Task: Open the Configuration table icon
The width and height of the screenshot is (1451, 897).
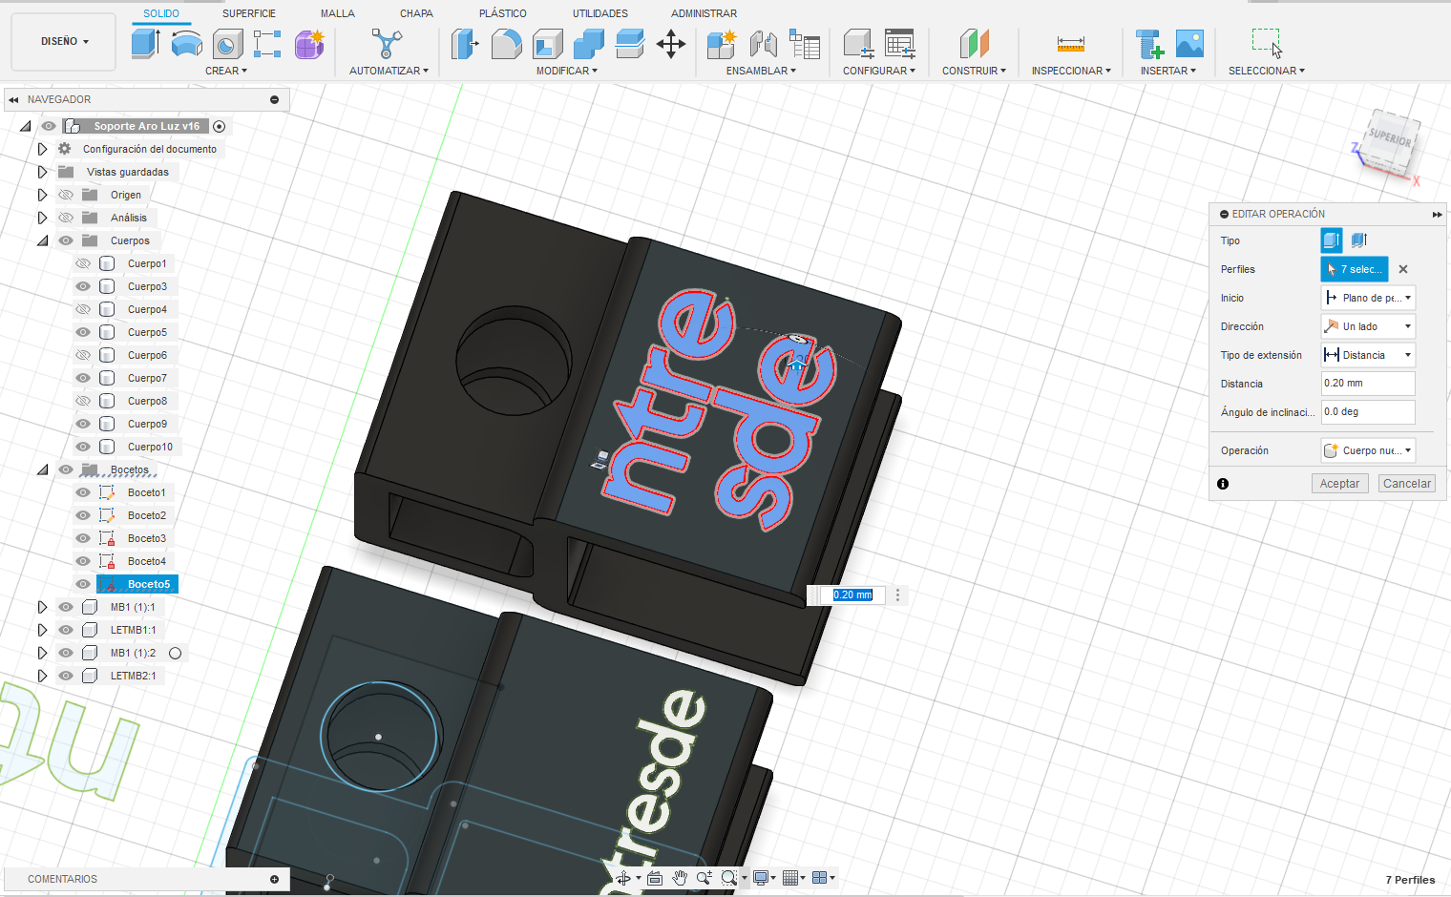Action: 900,44
